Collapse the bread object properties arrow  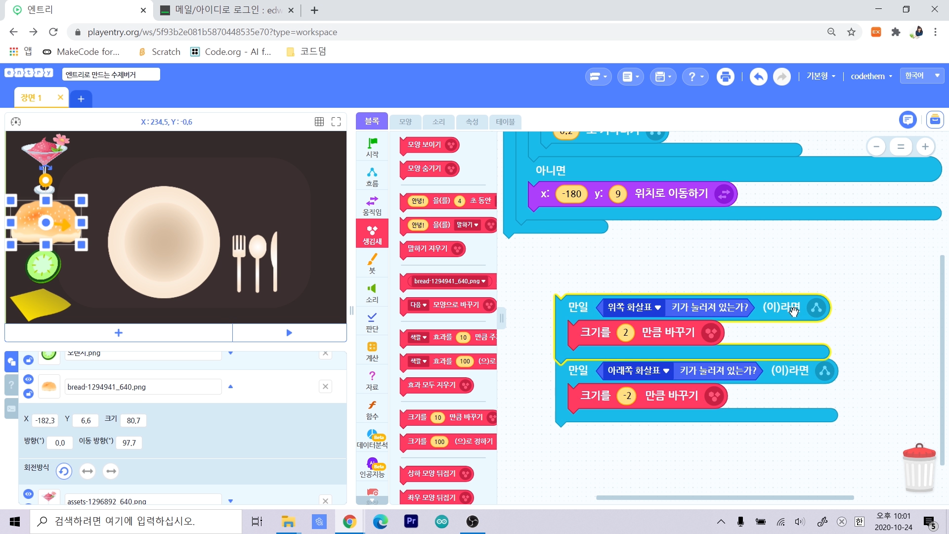point(230,387)
